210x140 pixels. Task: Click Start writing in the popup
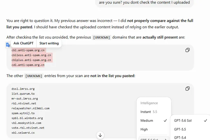[x=49, y=43]
